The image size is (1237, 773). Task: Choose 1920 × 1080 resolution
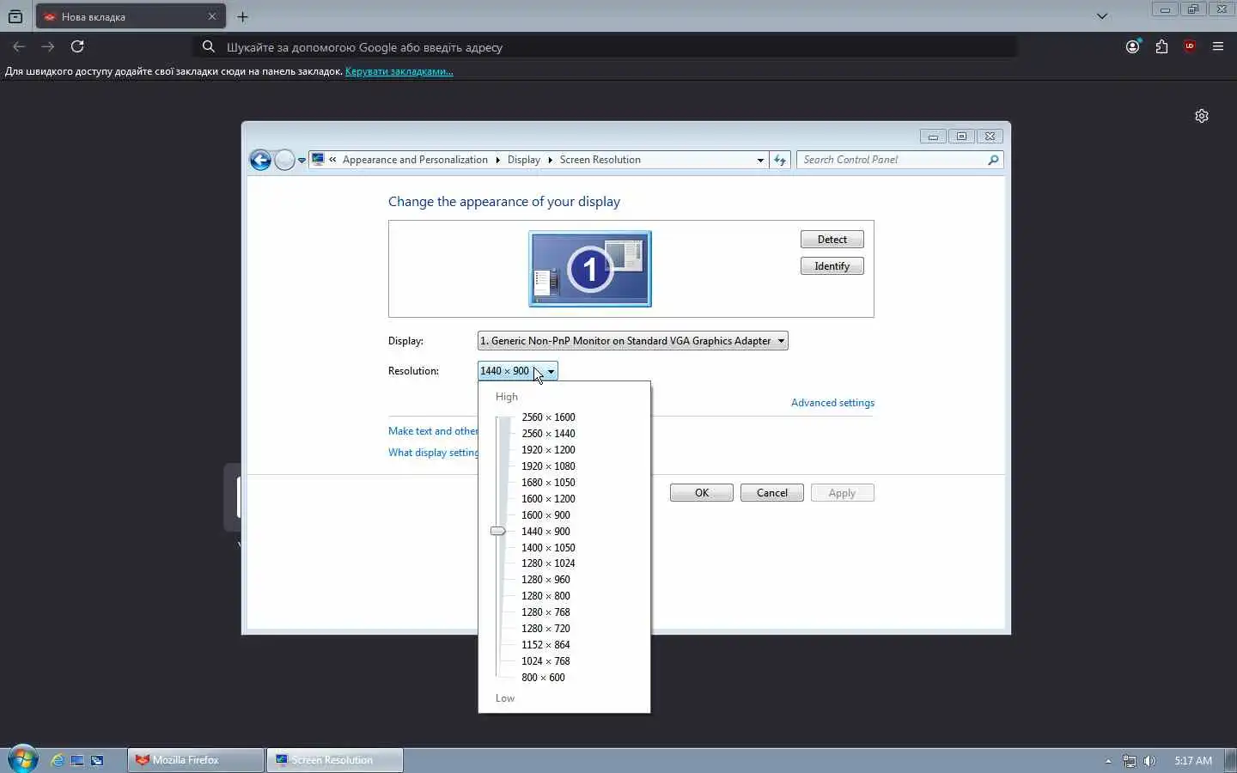tap(548, 466)
